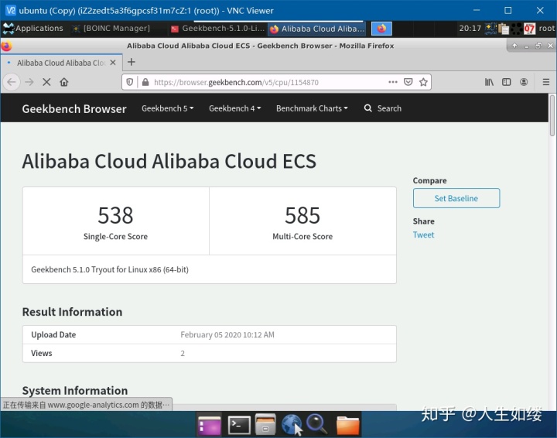Image resolution: width=557 pixels, height=438 pixels.
Task: Click Geekbench 5.1.0 Tryout version text
Action: tap(110, 269)
